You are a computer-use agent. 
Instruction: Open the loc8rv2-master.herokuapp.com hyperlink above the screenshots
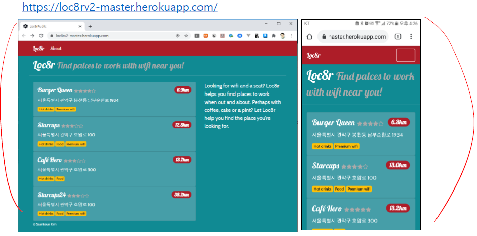120,7
